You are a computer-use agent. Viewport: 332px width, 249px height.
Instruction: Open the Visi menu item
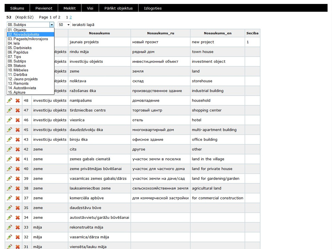(x=90, y=8)
